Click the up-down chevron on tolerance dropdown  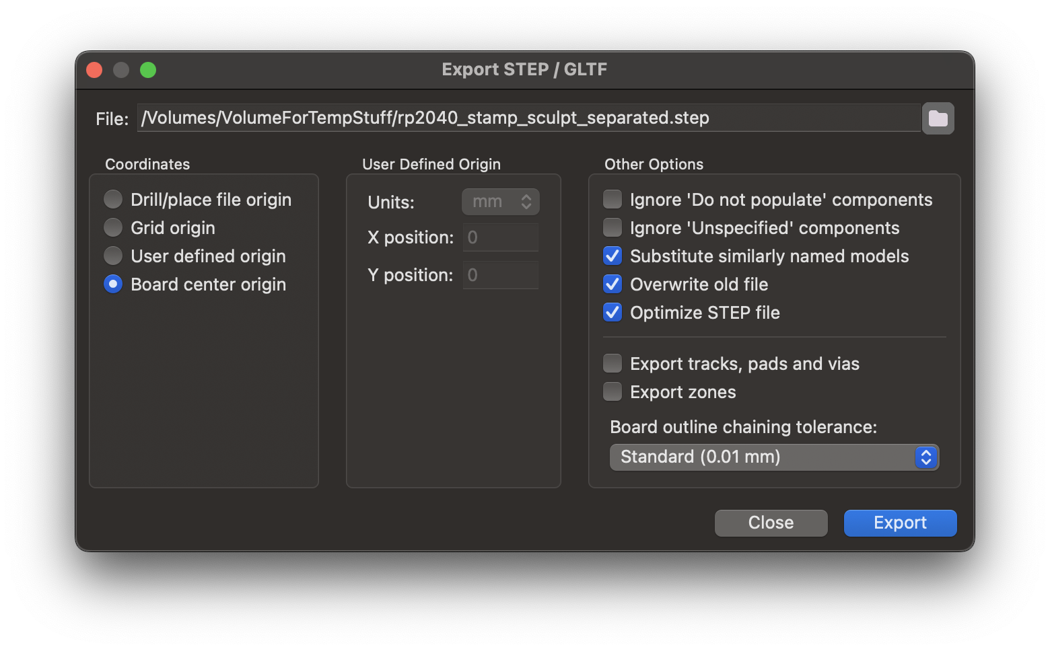[927, 457]
